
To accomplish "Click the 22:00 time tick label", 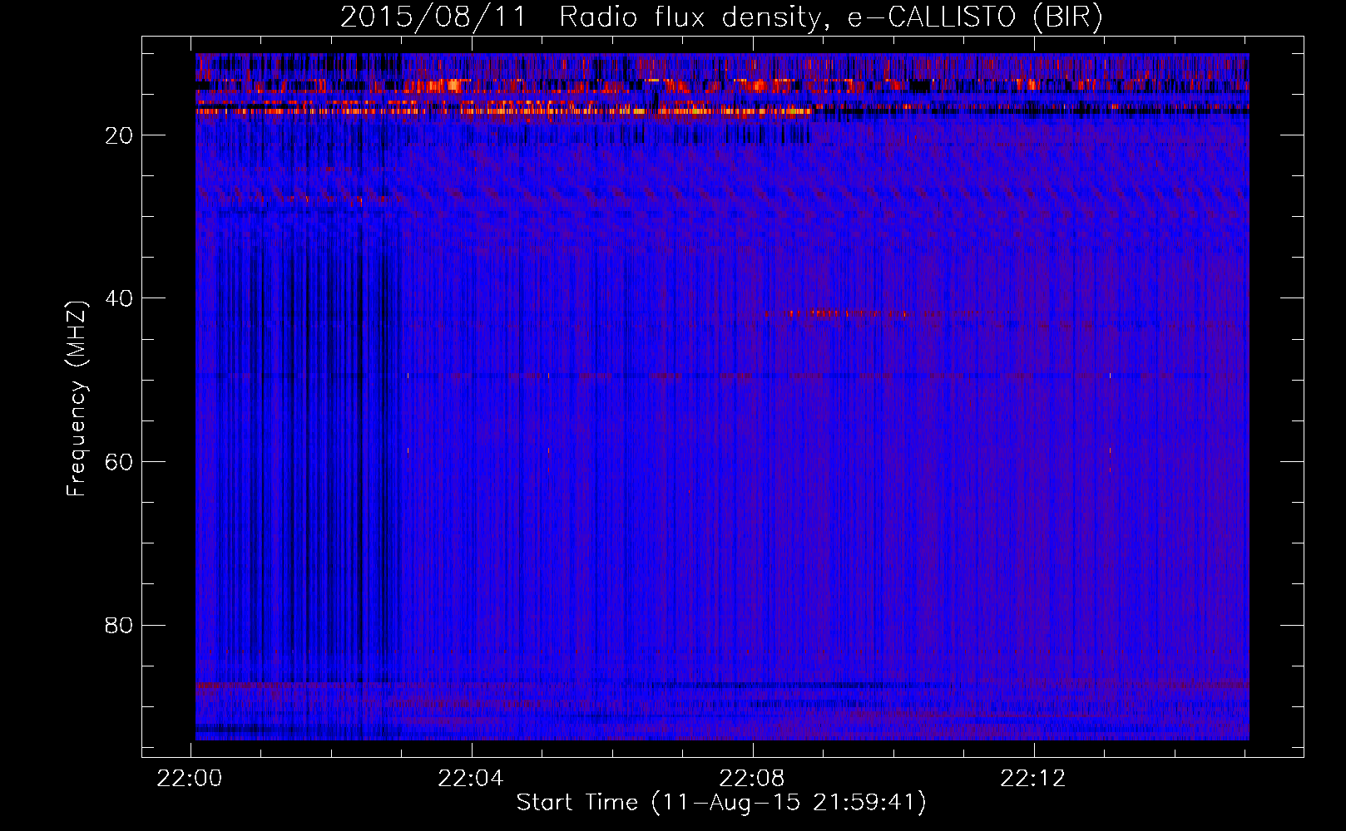I will [x=190, y=779].
